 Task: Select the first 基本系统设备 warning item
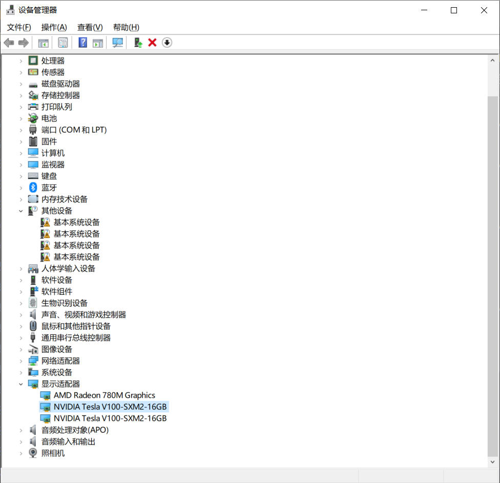tap(76, 223)
